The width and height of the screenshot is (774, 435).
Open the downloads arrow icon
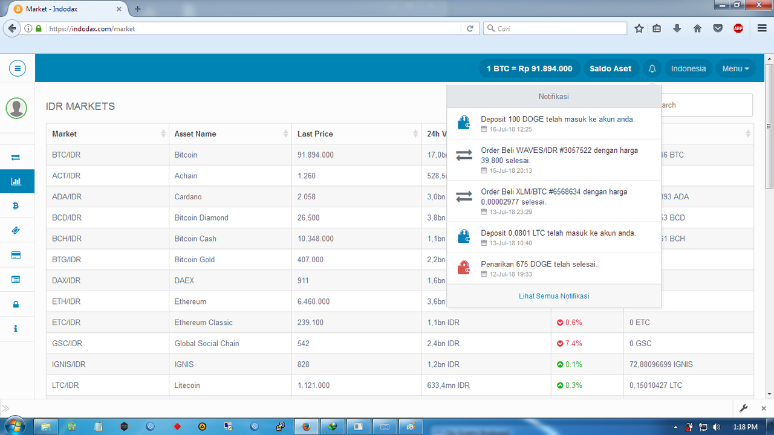click(x=677, y=28)
